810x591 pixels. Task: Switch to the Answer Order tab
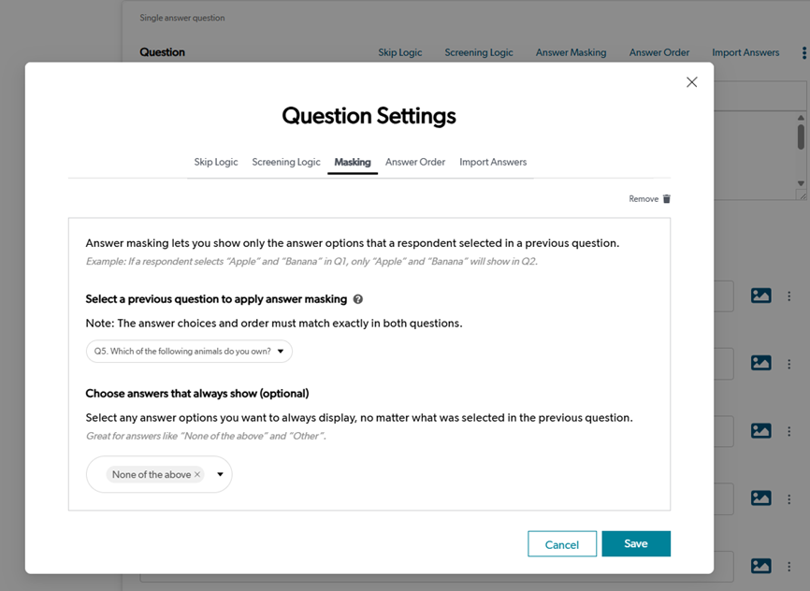415,162
